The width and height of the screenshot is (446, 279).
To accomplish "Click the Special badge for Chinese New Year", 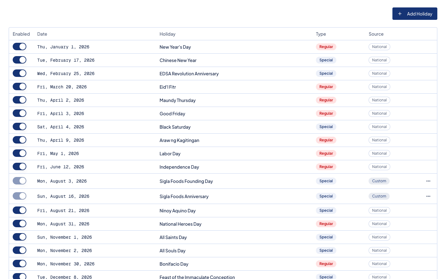I will click(326, 60).
